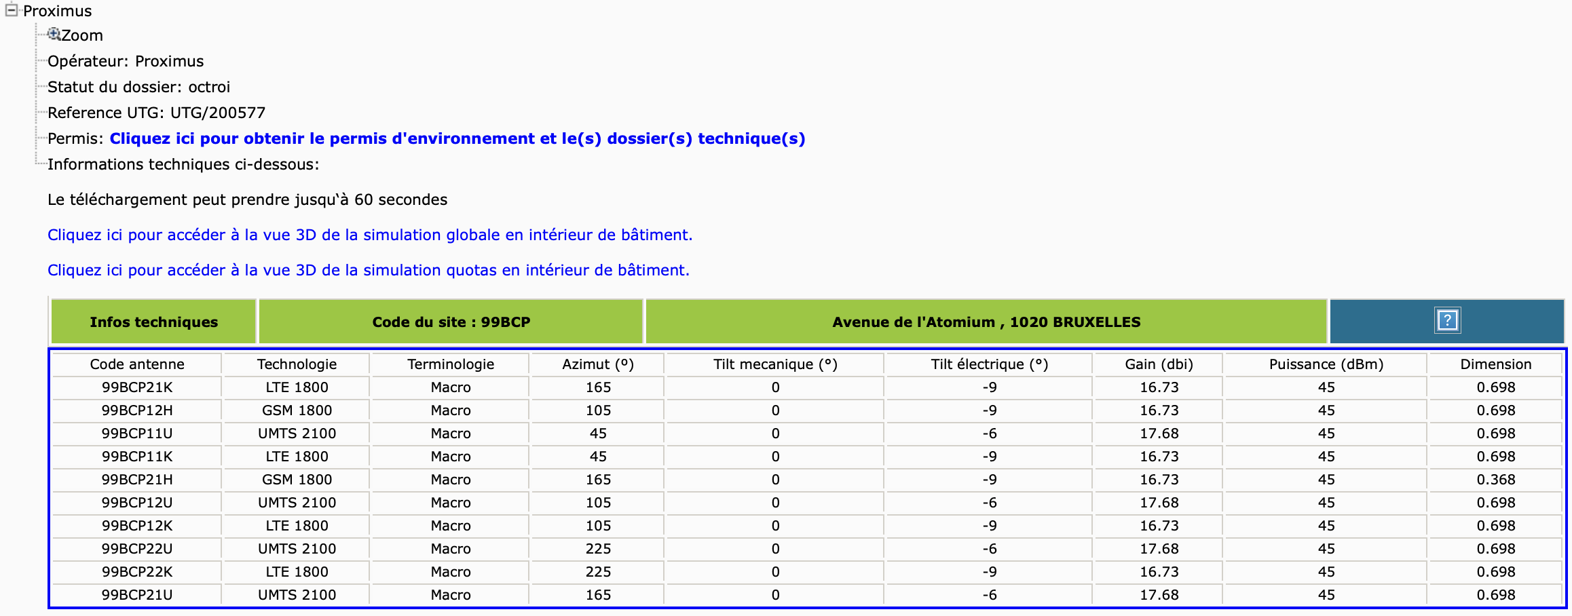Click Azimut 225 in the 99BCP22U row
The image size is (1572, 616).
(598, 549)
